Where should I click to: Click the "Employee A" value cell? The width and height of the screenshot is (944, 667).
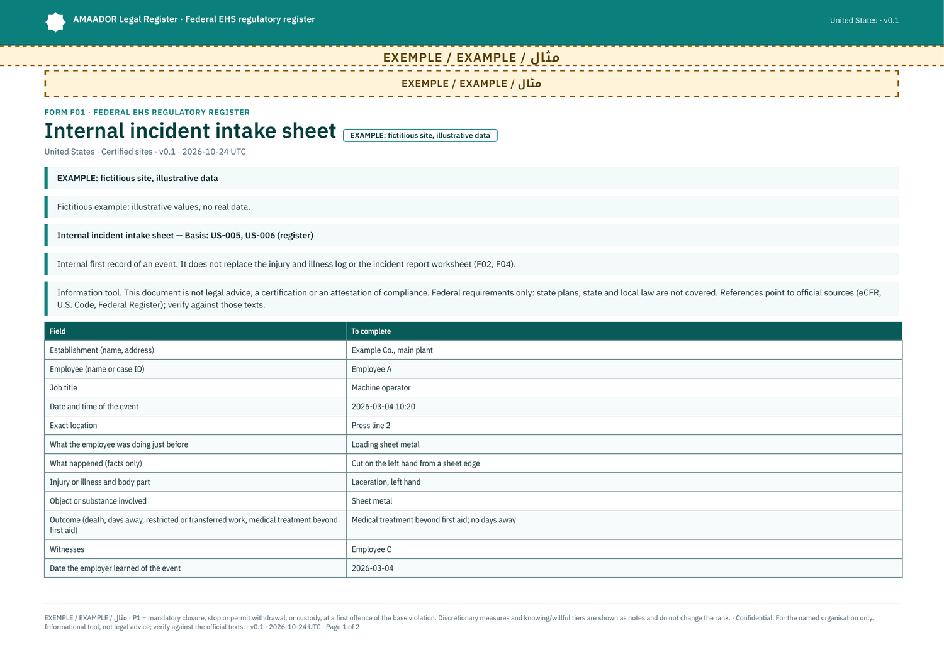point(624,369)
